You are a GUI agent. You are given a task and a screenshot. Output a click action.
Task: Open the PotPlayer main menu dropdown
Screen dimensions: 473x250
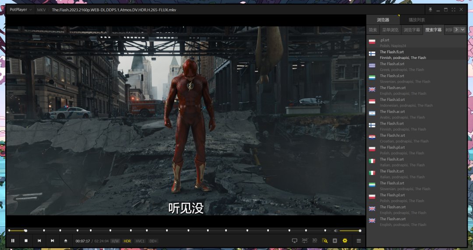coord(21,10)
